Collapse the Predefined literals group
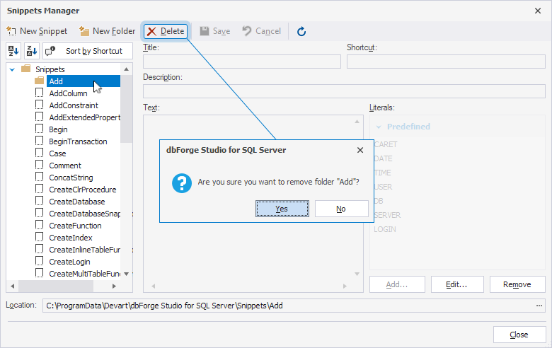 tap(379, 127)
